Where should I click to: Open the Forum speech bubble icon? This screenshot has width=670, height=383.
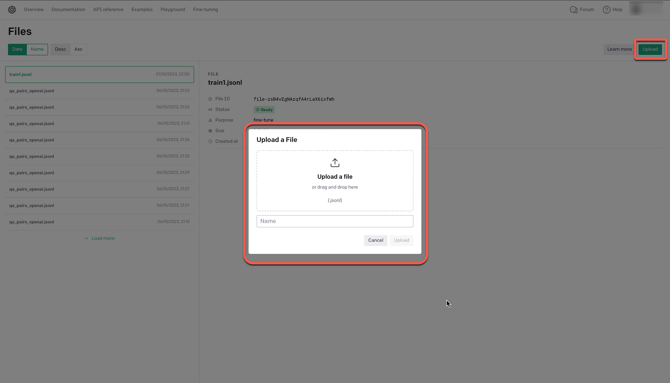[574, 9]
